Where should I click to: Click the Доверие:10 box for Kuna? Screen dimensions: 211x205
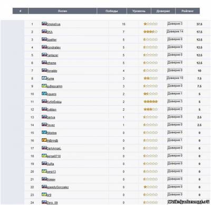[x=175, y=78]
